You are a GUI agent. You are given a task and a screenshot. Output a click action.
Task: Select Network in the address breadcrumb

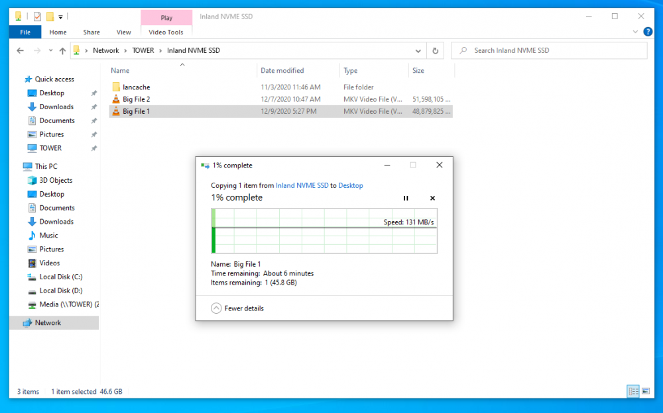pos(105,51)
